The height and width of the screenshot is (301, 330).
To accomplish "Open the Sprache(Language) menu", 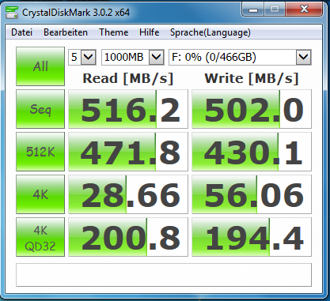I will tap(211, 32).
